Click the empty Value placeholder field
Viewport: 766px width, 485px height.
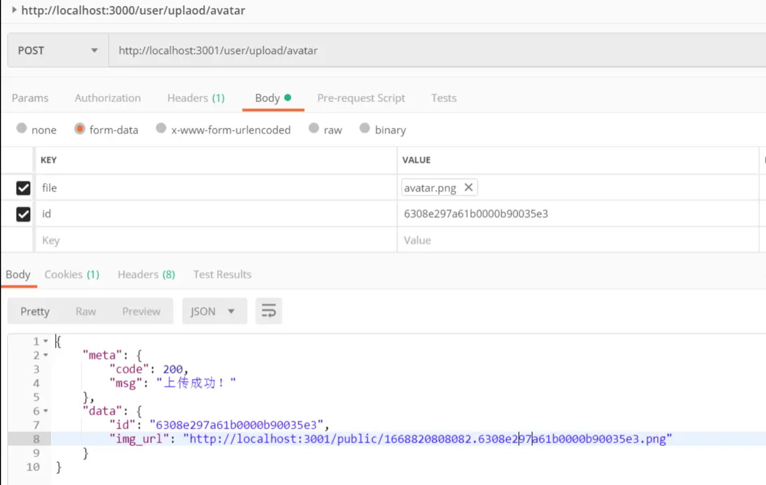578,240
